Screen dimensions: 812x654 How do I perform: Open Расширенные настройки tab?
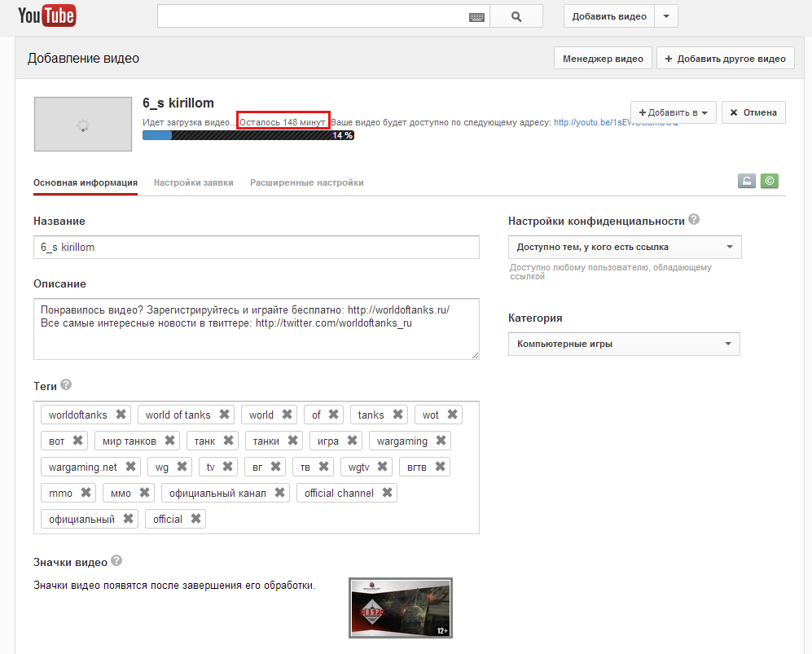click(x=306, y=182)
